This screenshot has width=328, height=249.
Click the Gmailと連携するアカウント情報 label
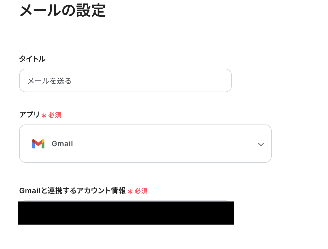[x=72, y=191]
